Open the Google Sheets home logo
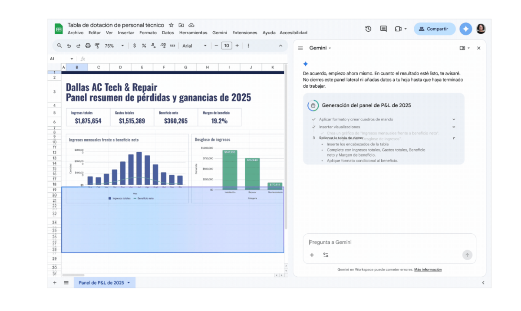 (x=59, y=29)
